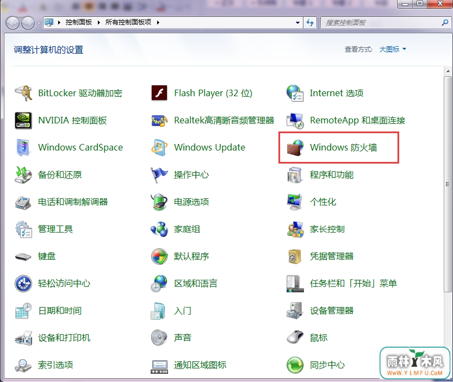Image resolution: width=453 pixels, height=382 pixels.
Task: Click the 备份和还原 icon
Action: click(23, 174)
